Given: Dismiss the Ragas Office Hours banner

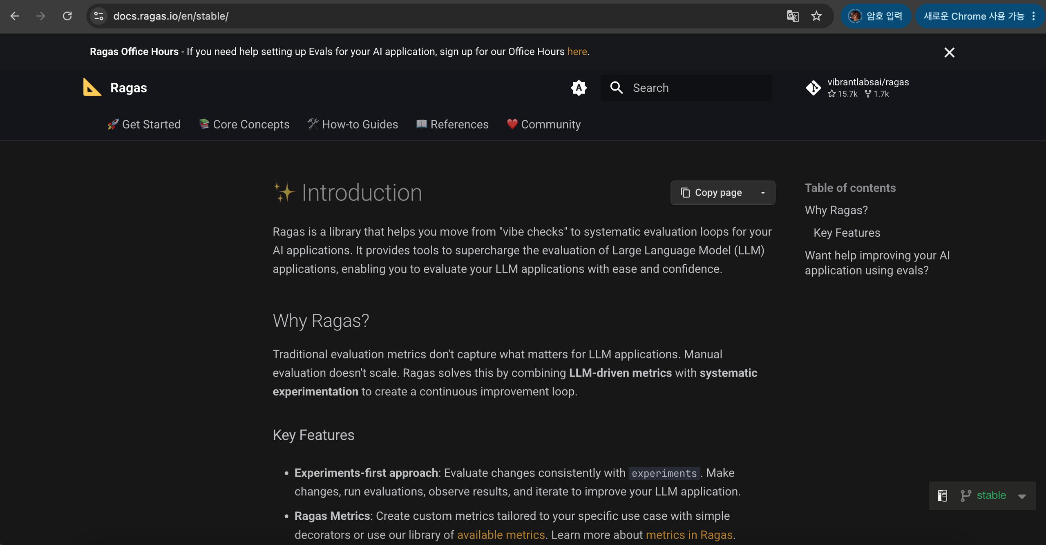Looking at the screenshot, I should point(949,52).
